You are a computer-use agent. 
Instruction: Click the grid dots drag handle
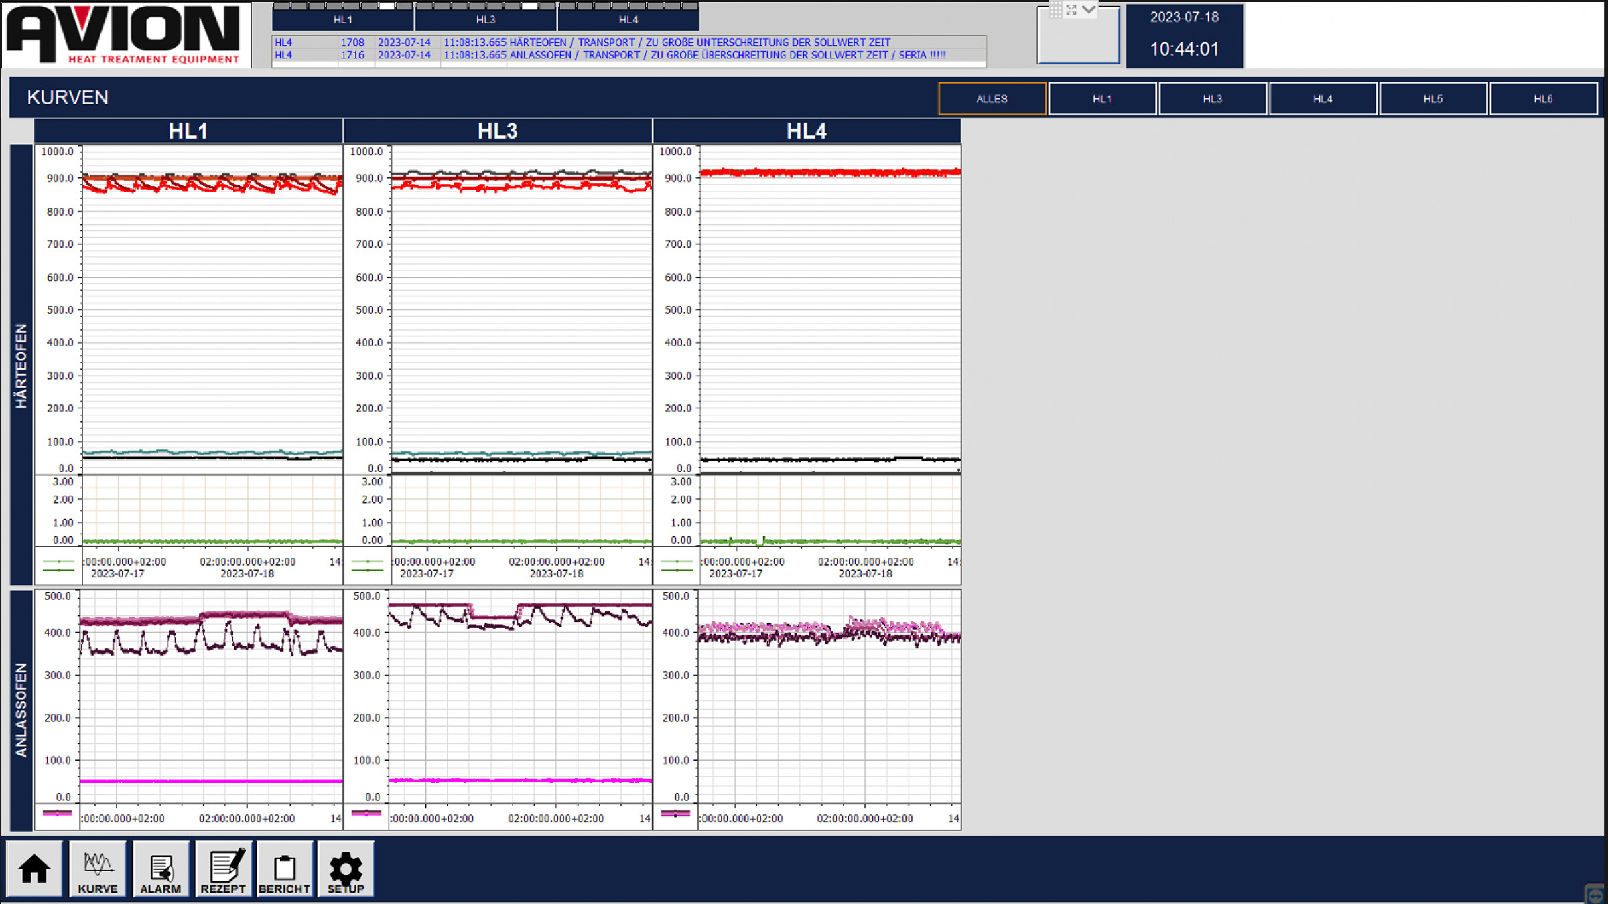click(x=1055, y=9)
